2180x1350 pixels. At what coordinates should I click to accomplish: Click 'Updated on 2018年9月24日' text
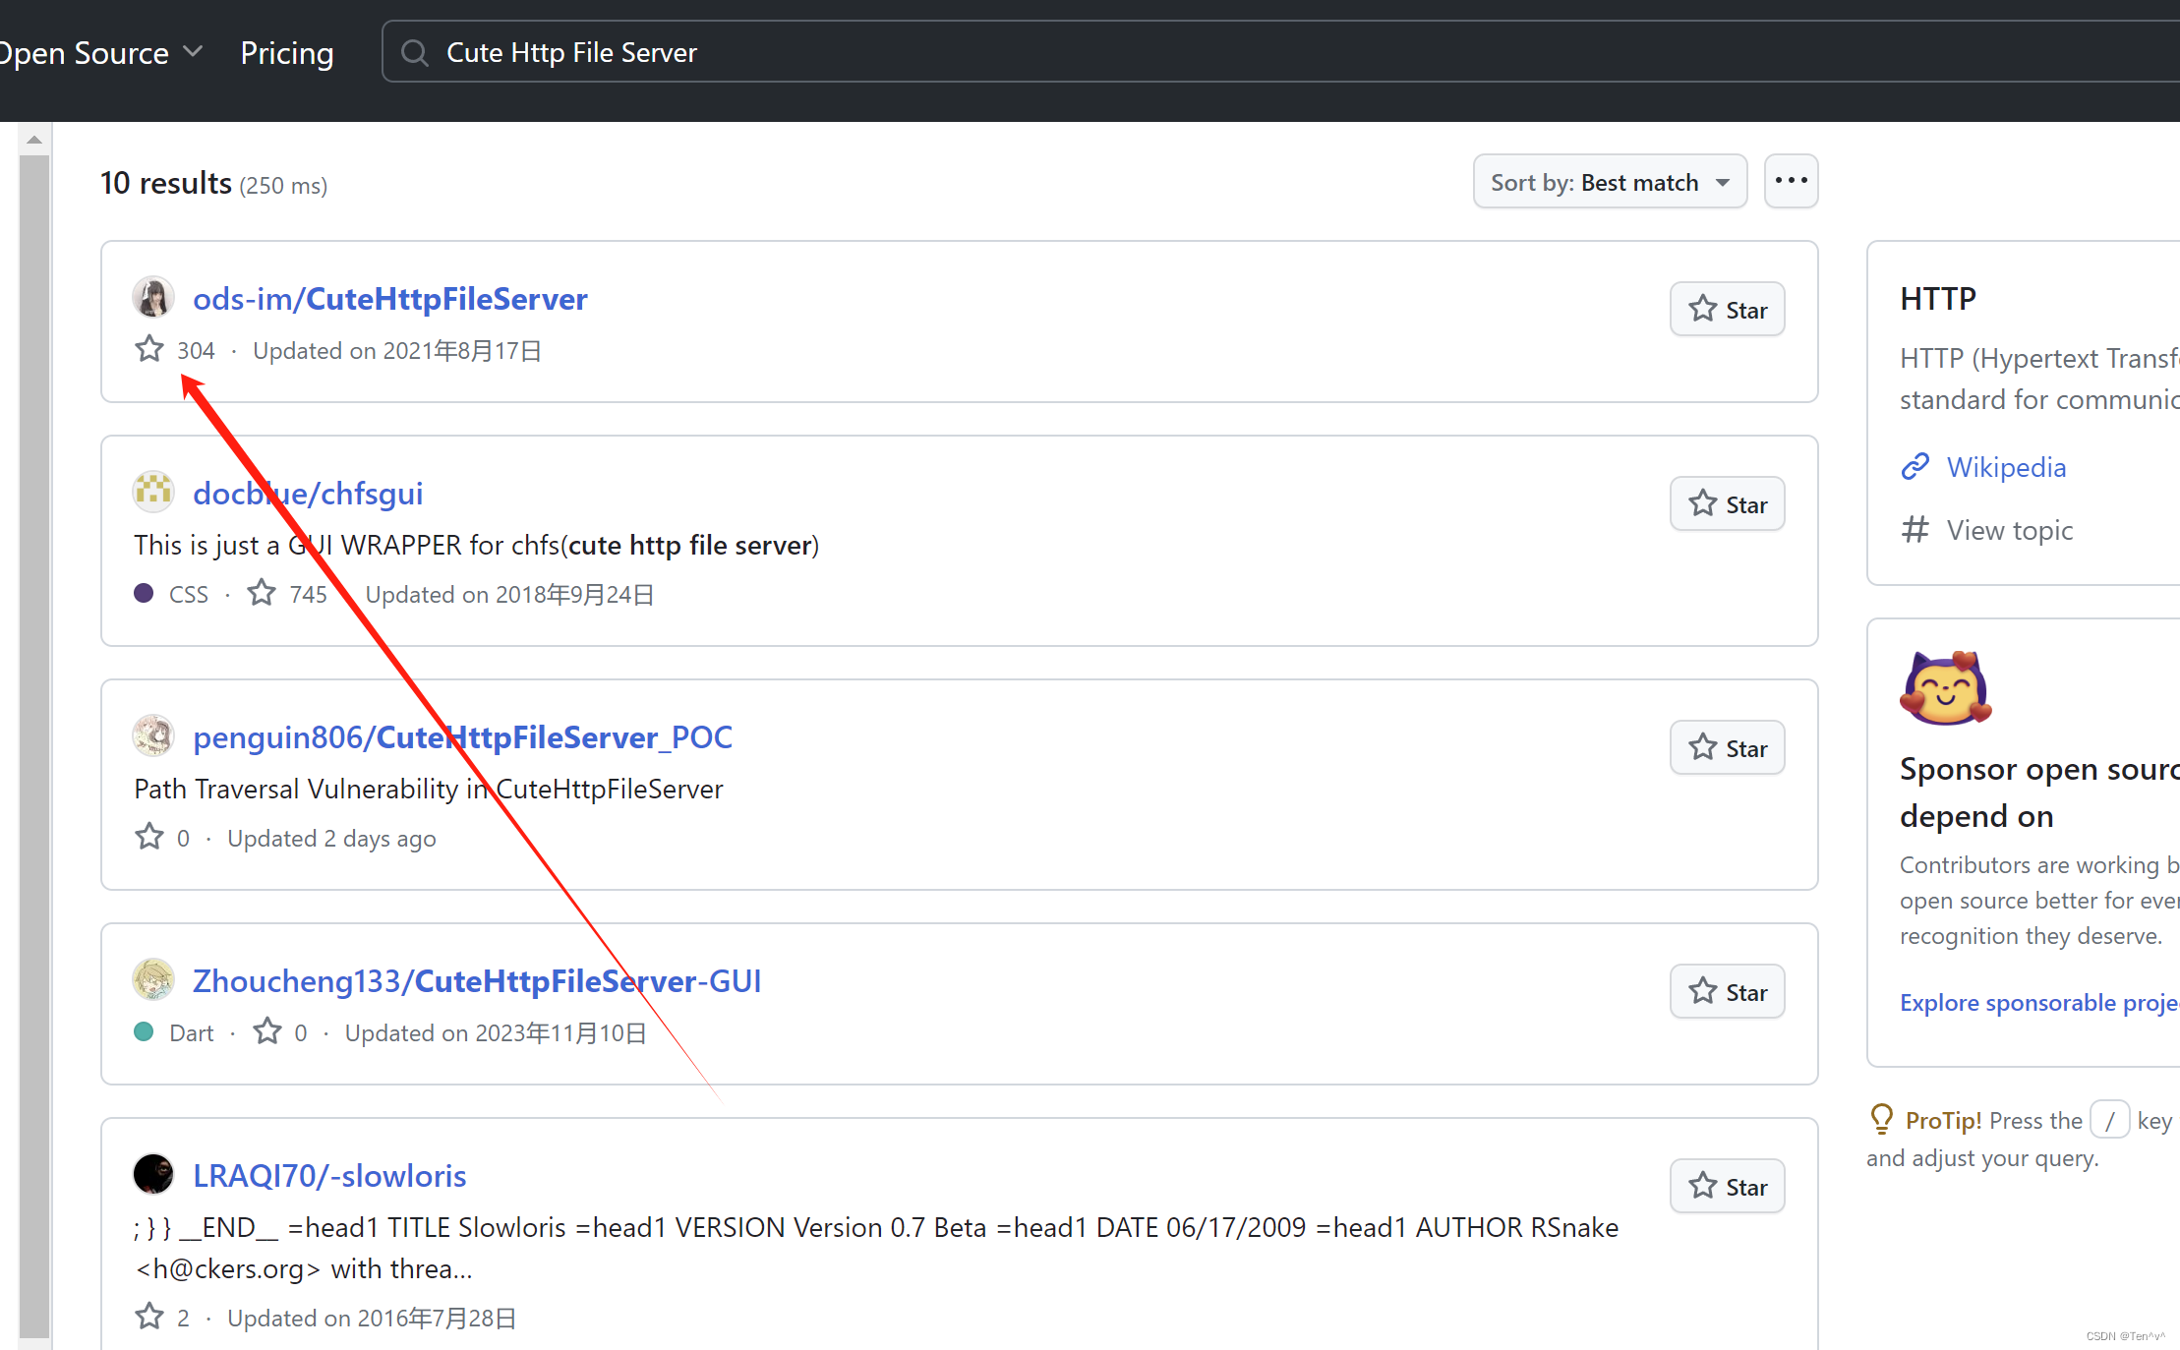point(509,595)
